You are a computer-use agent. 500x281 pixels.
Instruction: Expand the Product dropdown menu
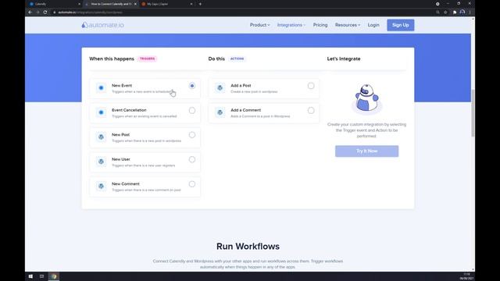pos(259,25)
